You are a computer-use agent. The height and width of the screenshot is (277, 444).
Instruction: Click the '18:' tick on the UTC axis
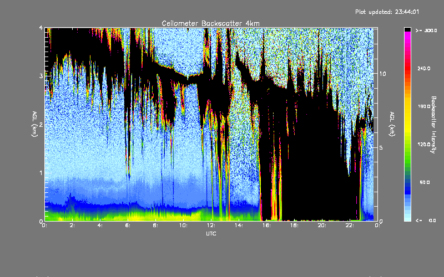294,225
